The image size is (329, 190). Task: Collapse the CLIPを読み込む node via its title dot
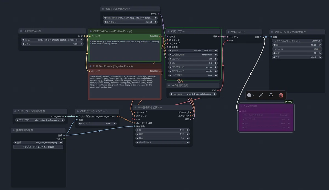(x=21, y=31)
